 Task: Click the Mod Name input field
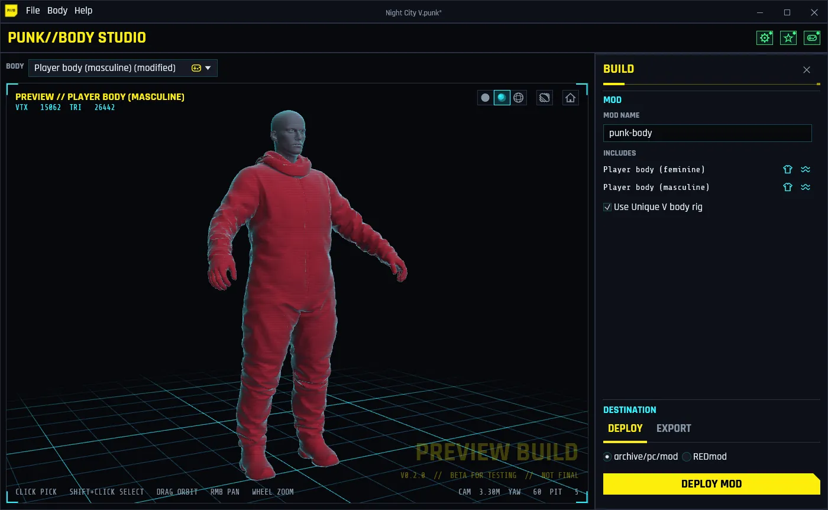point(707,133)
